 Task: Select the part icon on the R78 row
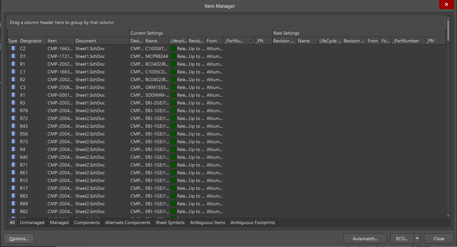point(13,110)
